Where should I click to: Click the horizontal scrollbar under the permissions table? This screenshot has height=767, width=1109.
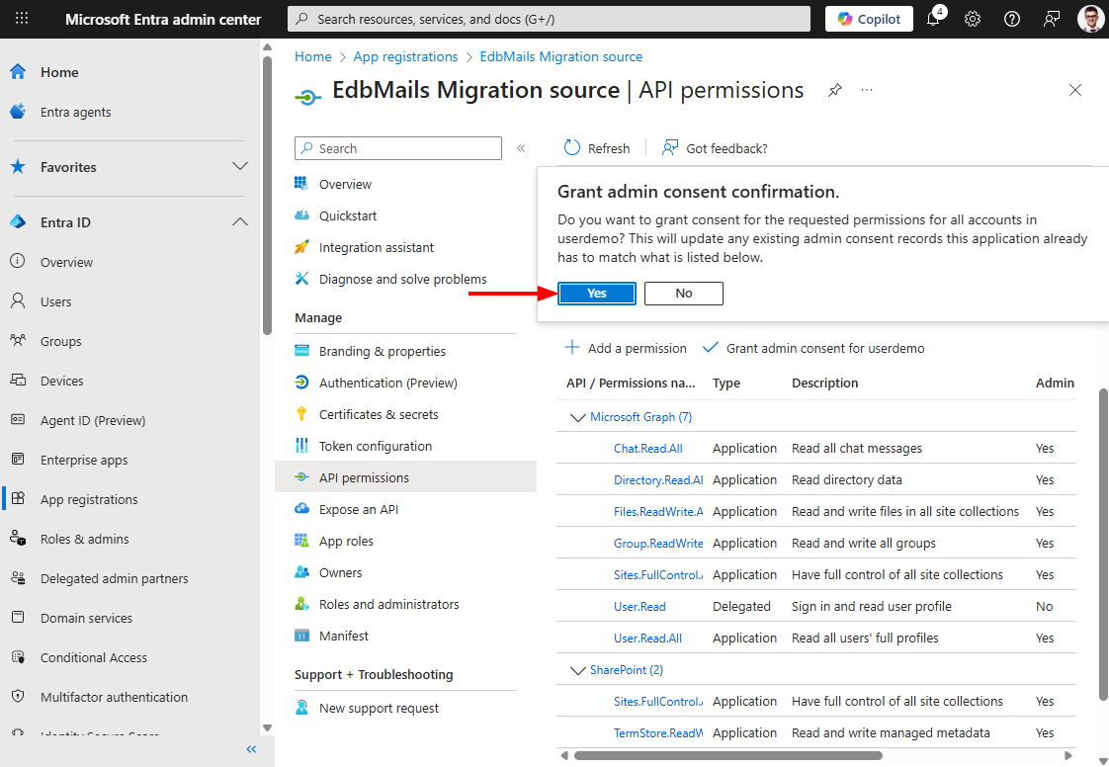click(x=727, y=756)
